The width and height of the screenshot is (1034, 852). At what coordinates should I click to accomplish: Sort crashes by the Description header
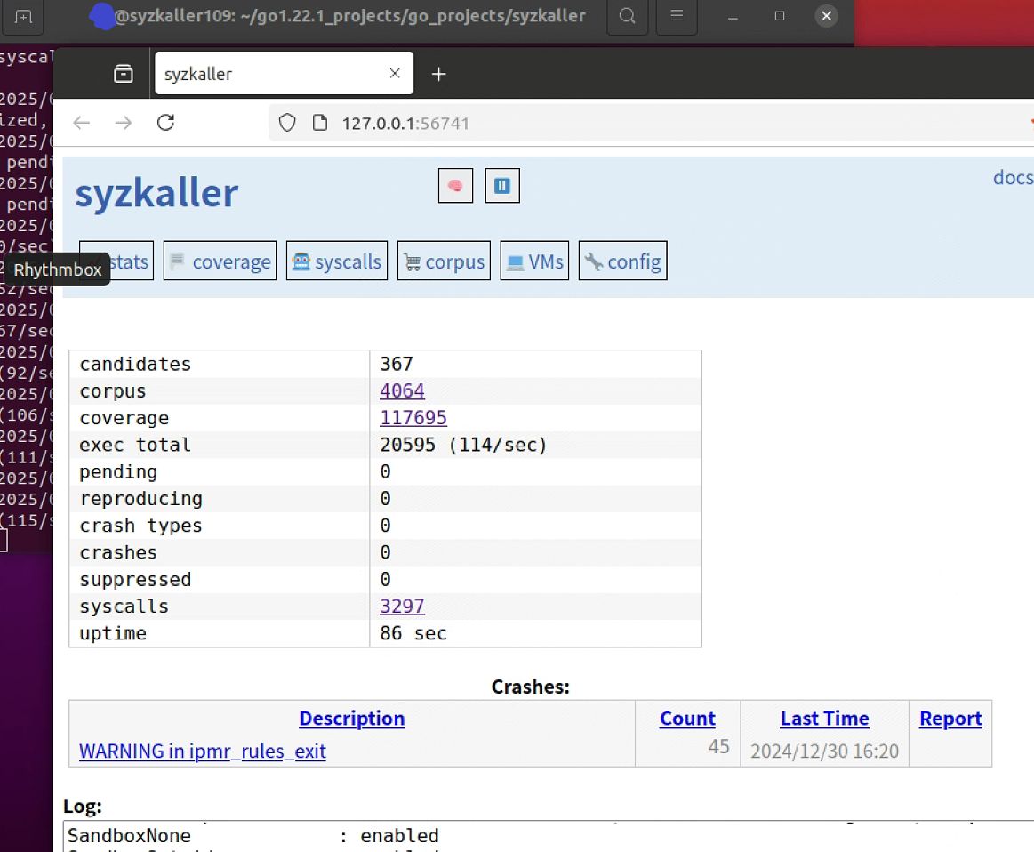(352, 718)
